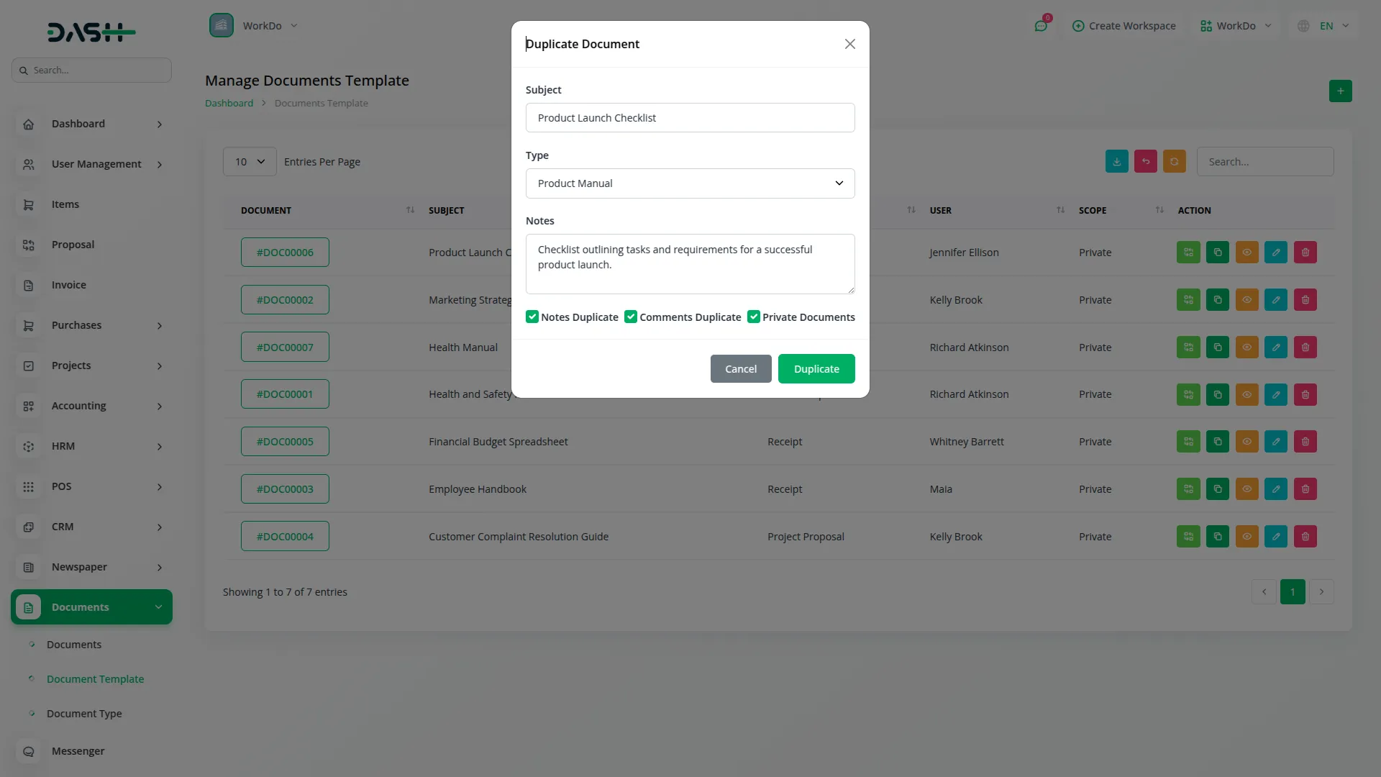The height and width of the screenshot is (777, 1381).
Task: Click the Messenger icon in the sidebar
Action: pyautogui.click(x=28, y=751)
